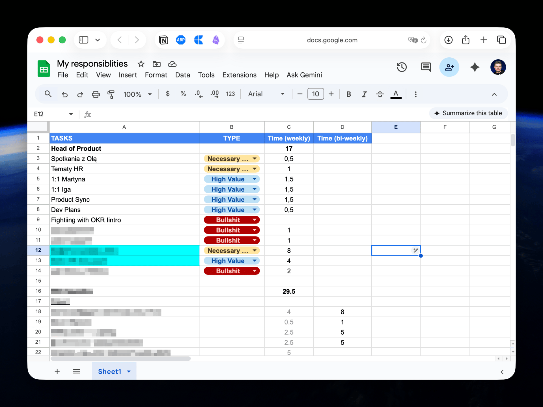Click Summarize this table button
The image size is (543, 407).
[x=468, y=113]
